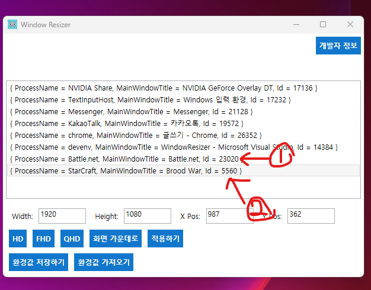Image resolution: width=371 pixels, height=290 pixels.
Task: Click the Y Pos input field showing 362
Action: pyautogui.click(x=311, y=216)
